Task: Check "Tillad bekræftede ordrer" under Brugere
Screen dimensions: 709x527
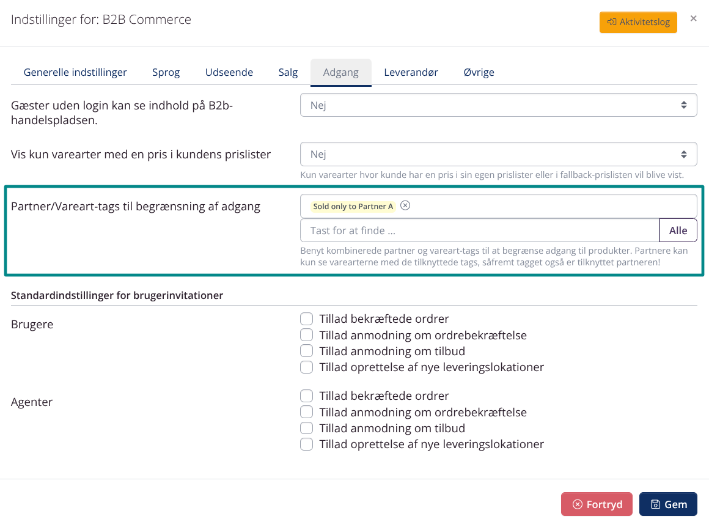Action: point(306,319)
